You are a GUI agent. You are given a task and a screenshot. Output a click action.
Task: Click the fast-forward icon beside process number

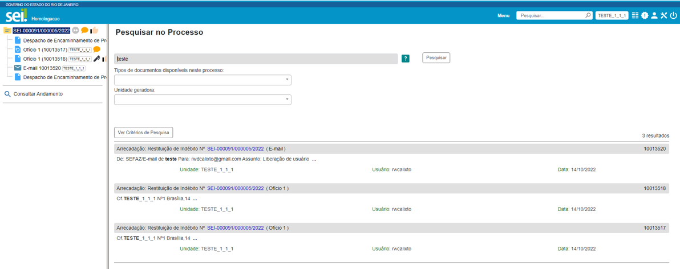[75, 31]
